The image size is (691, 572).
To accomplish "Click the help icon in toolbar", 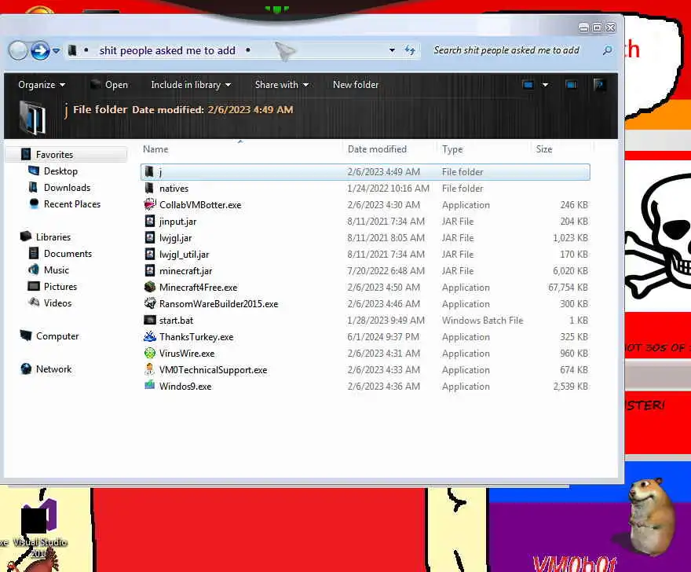I will click(599, 85).
